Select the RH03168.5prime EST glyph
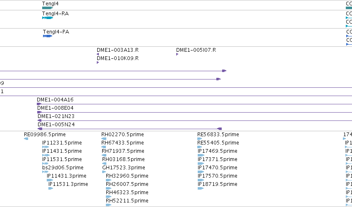The image size is (352, 207). (x=104, y=164)
